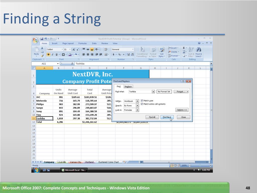Toggle Match entire cell contents checkbox
Screen dimensions: 257x193
[x=142, y=104]
